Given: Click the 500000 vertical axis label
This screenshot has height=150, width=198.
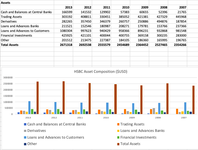Looking at the screenshot, I should [9, 108].
